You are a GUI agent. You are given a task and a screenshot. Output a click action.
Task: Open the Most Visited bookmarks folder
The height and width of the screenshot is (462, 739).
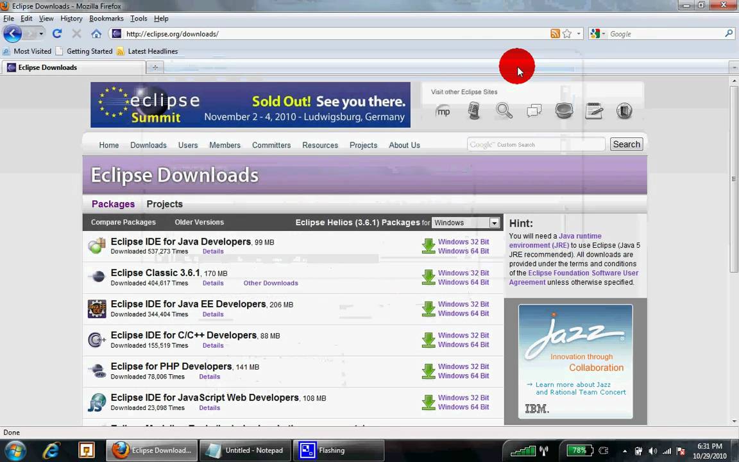(x=27, y=51)
